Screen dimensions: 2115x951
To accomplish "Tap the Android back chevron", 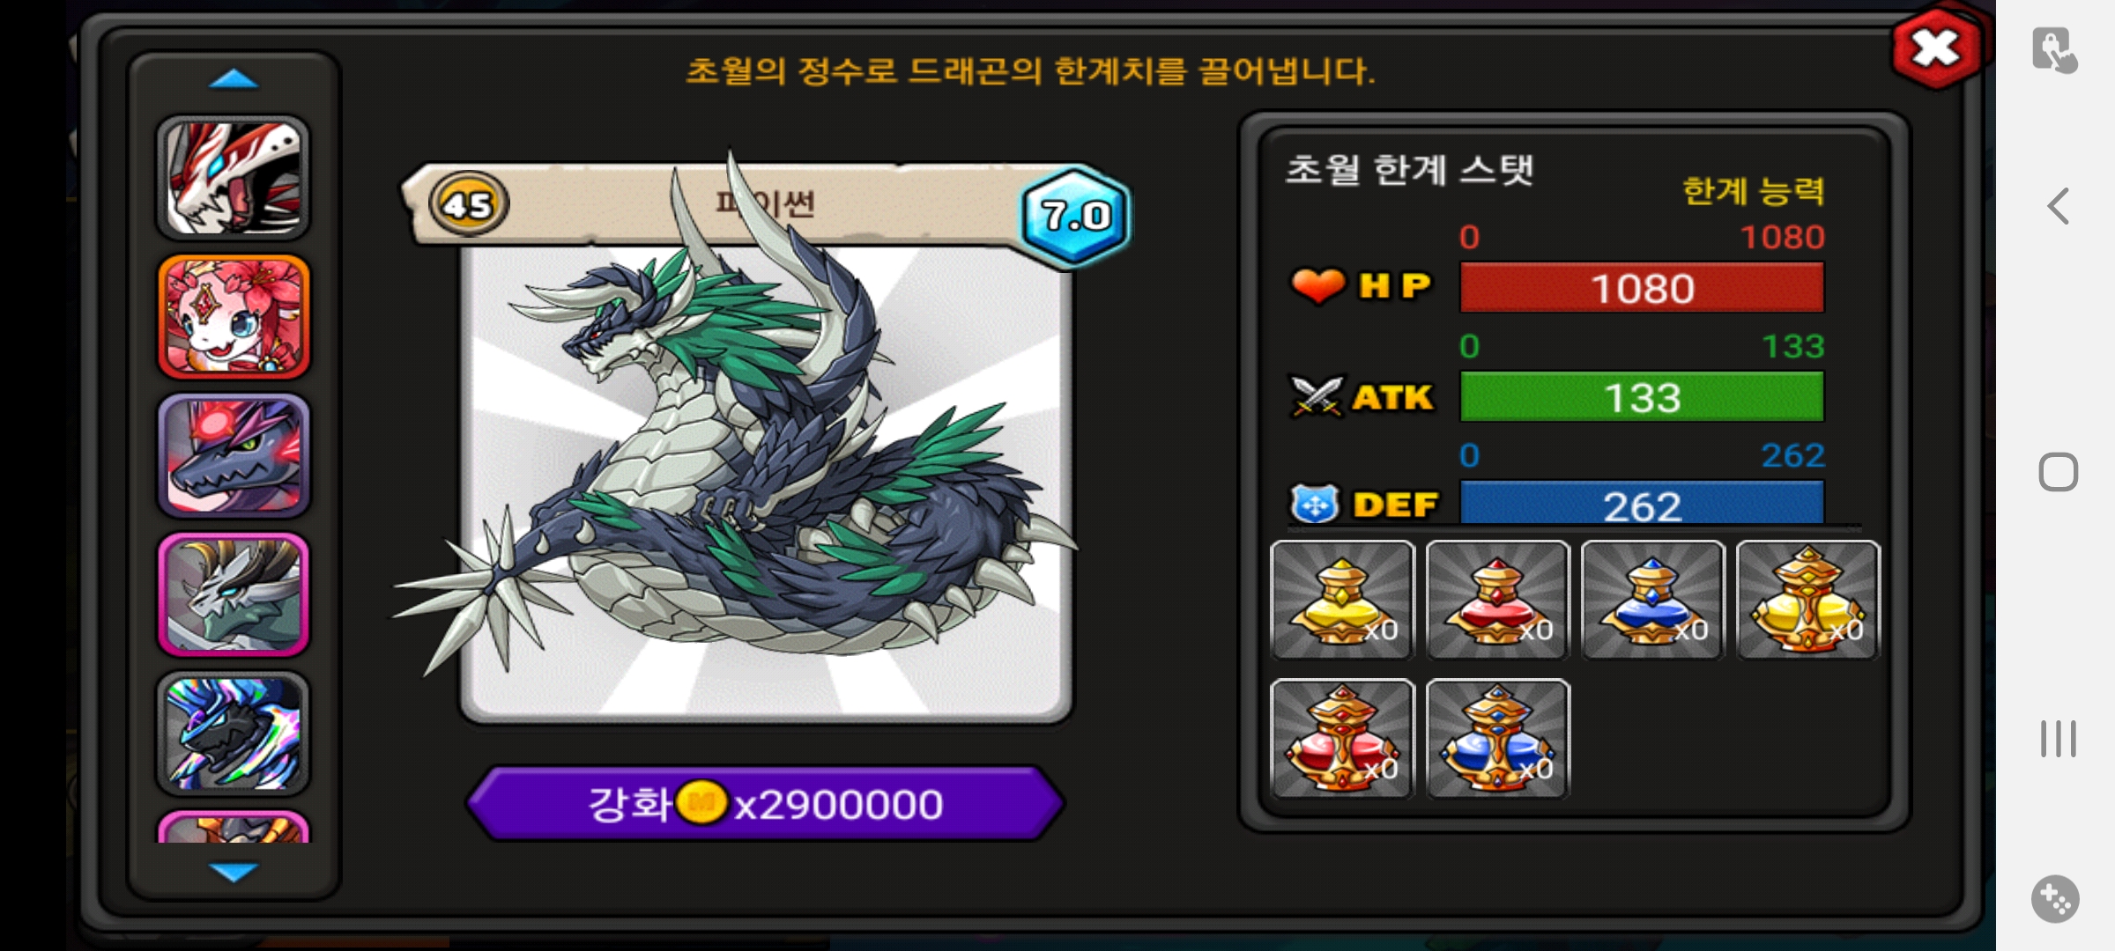I will point(2059,207).
